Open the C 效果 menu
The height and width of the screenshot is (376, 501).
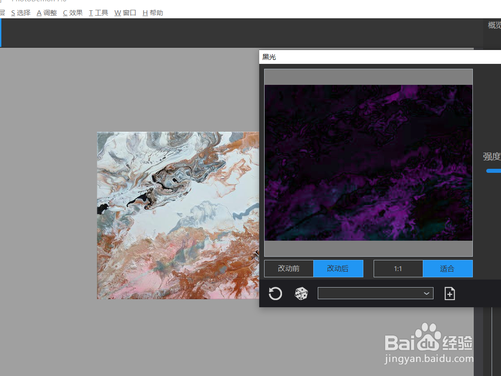pos(73,13)
